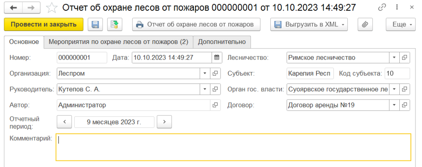Open attached files with paperclip icon
This screenshot has height=167, width=422.
tap(365, 24)
